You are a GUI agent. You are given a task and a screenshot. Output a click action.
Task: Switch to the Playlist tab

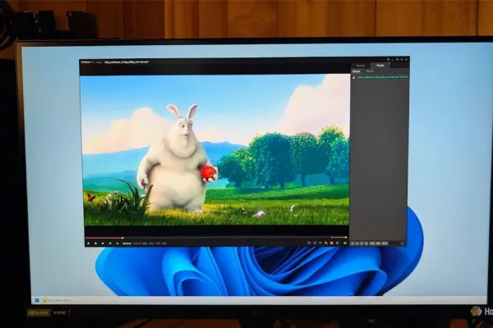380,66
